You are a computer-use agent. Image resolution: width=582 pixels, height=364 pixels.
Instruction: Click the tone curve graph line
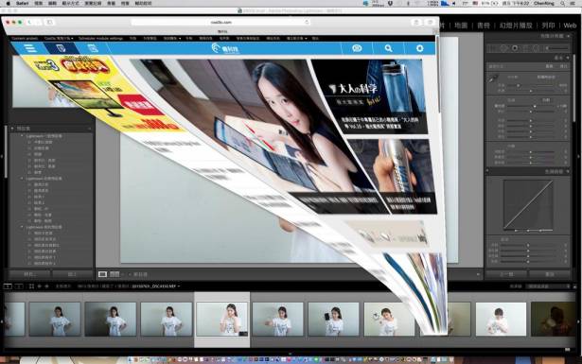coord(528,205)
